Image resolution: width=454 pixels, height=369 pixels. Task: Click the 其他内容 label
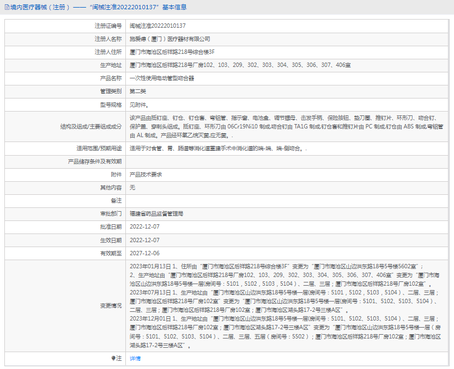111,188
